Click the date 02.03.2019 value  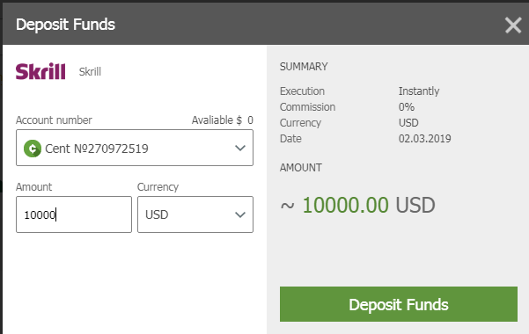point(425,139)
